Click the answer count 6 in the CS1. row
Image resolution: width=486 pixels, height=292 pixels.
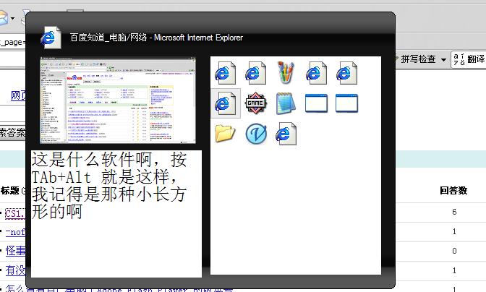[454, 212]
